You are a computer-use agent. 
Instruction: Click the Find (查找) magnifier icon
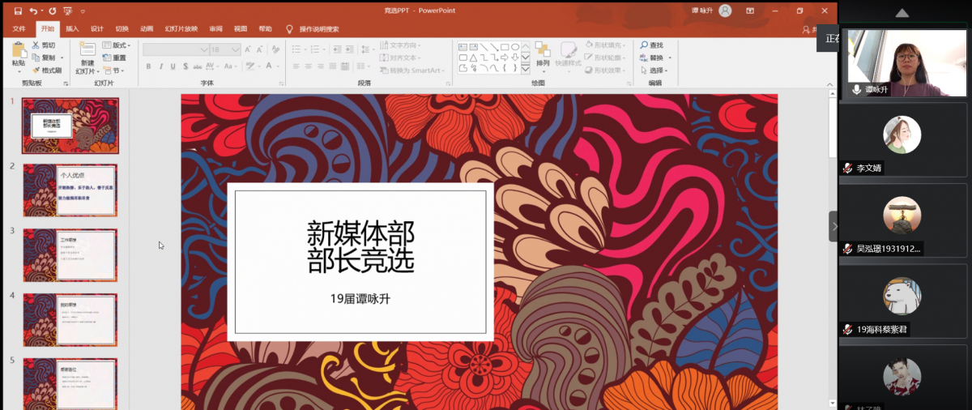click(x=644, y=45)
